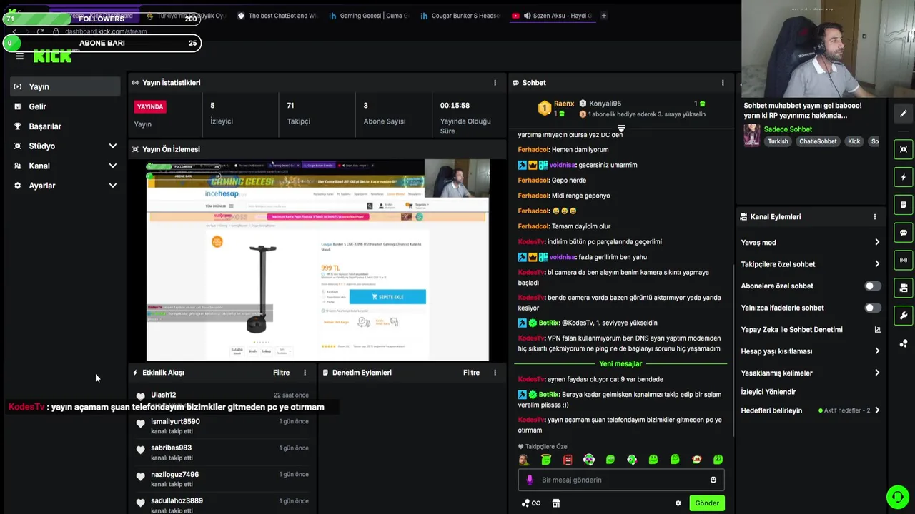Open Yapay Zeka ile Sohbet Denetimi
The image size is (915, 514).
tap(811, 330)
